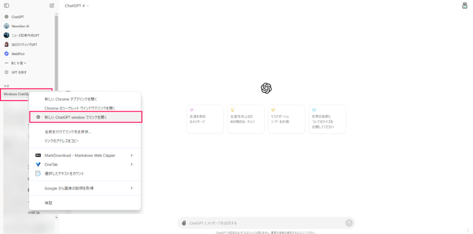Select the 生産性向上のための朝のルーティン card

pyautogui.click(x=246, y=119)
